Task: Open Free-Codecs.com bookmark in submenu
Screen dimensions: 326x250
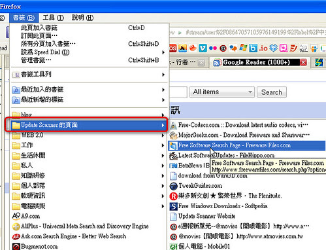Action: point(248,125)
